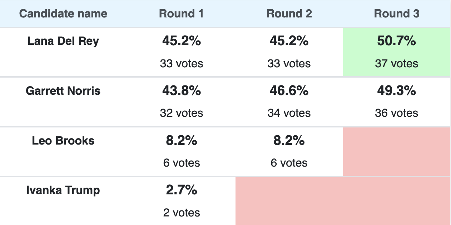Select the "Round 3" column header

(x=397, y=14)
